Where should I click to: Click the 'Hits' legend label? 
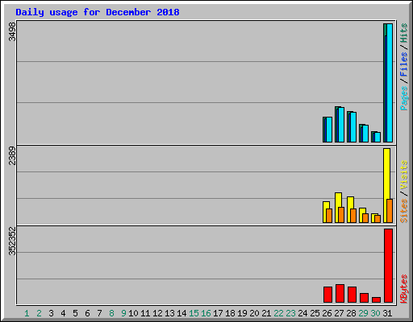[403, 33]
